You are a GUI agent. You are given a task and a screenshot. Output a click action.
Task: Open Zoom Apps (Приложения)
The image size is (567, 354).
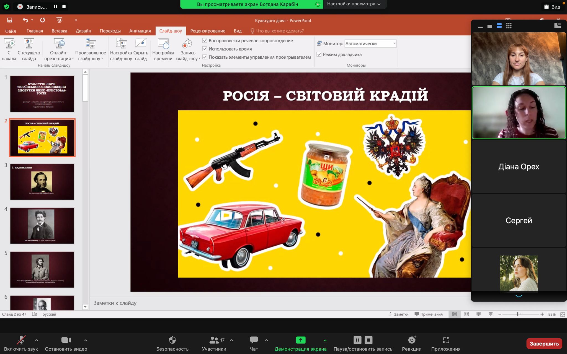[446, 343]
